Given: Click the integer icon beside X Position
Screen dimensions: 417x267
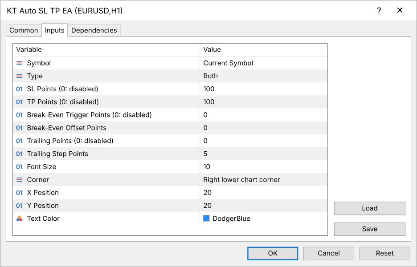Looking at the screenshot, I should click(20, 193).
